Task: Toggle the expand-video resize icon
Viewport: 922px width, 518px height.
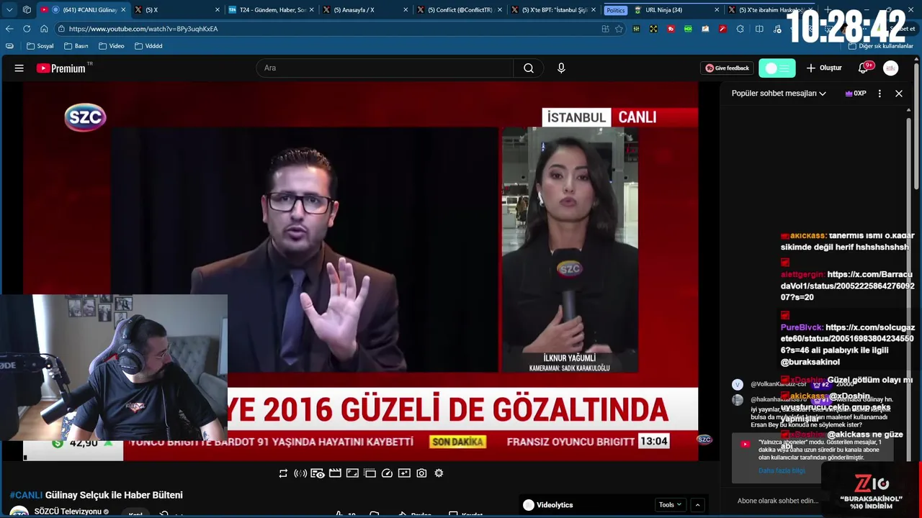Action: point(352,473)
